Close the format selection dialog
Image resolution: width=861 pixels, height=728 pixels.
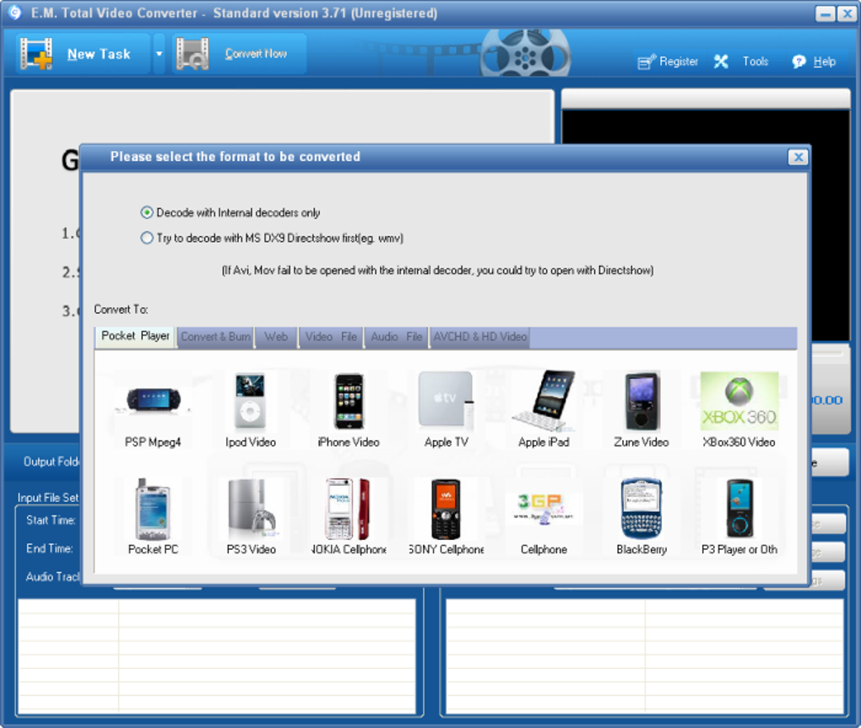click(x=798, y=158)
